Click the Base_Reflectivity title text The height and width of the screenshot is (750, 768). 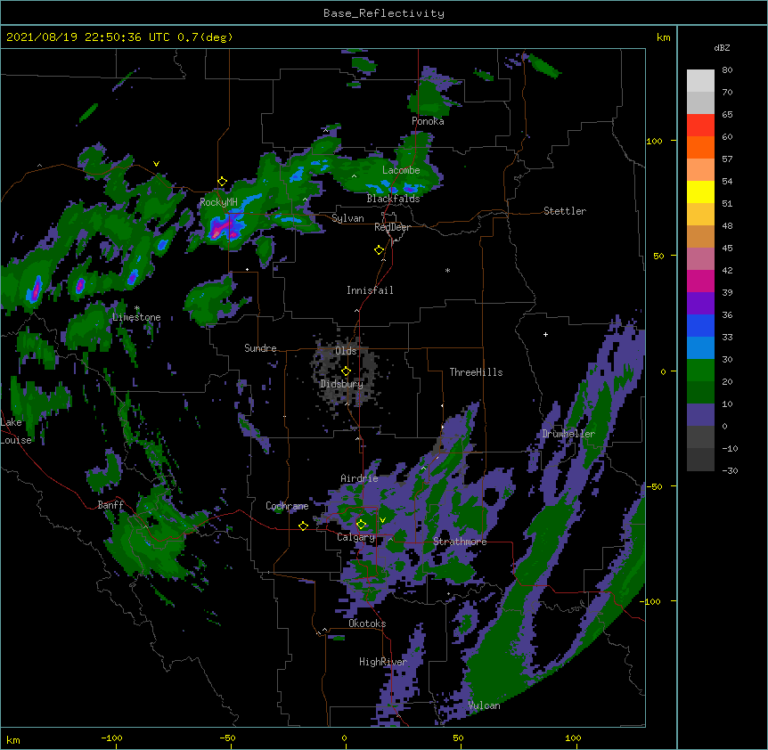tap(384, 13)
